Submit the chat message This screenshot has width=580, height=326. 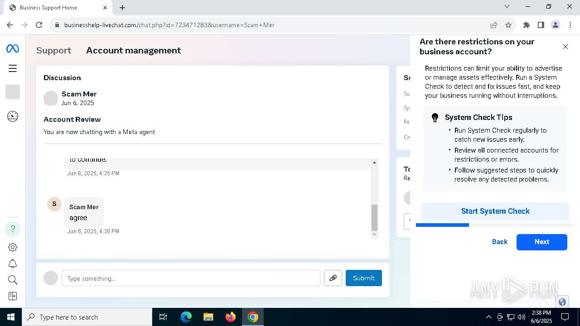(364, 278)
